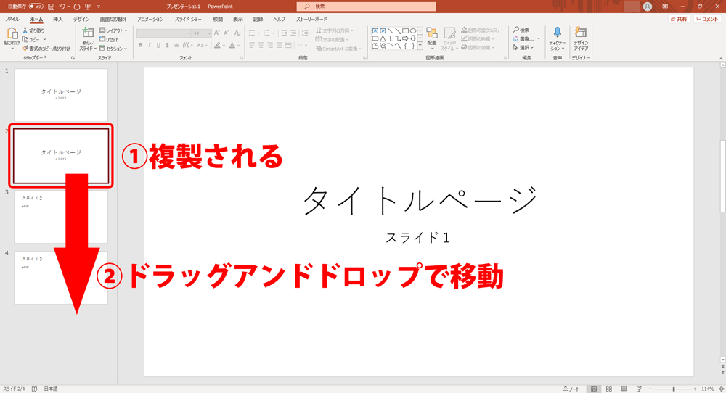Click 書式のコピー/貼り付け format painter
Image resolution: width=726 pixels, height=393 pixels.
(46, 49)
